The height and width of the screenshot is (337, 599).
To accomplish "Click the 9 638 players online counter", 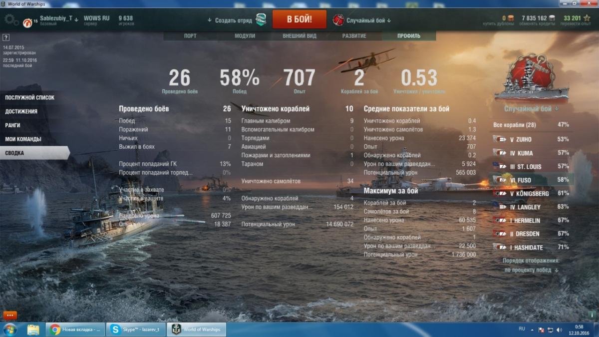I will (x=126, y=20).
